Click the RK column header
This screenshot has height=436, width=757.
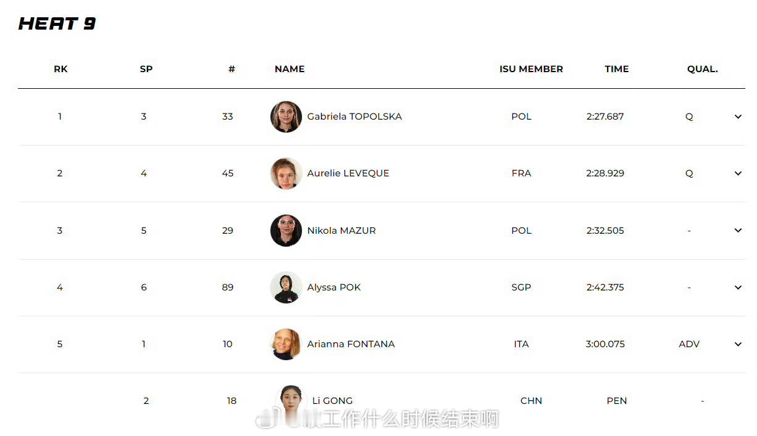point(61,69)
